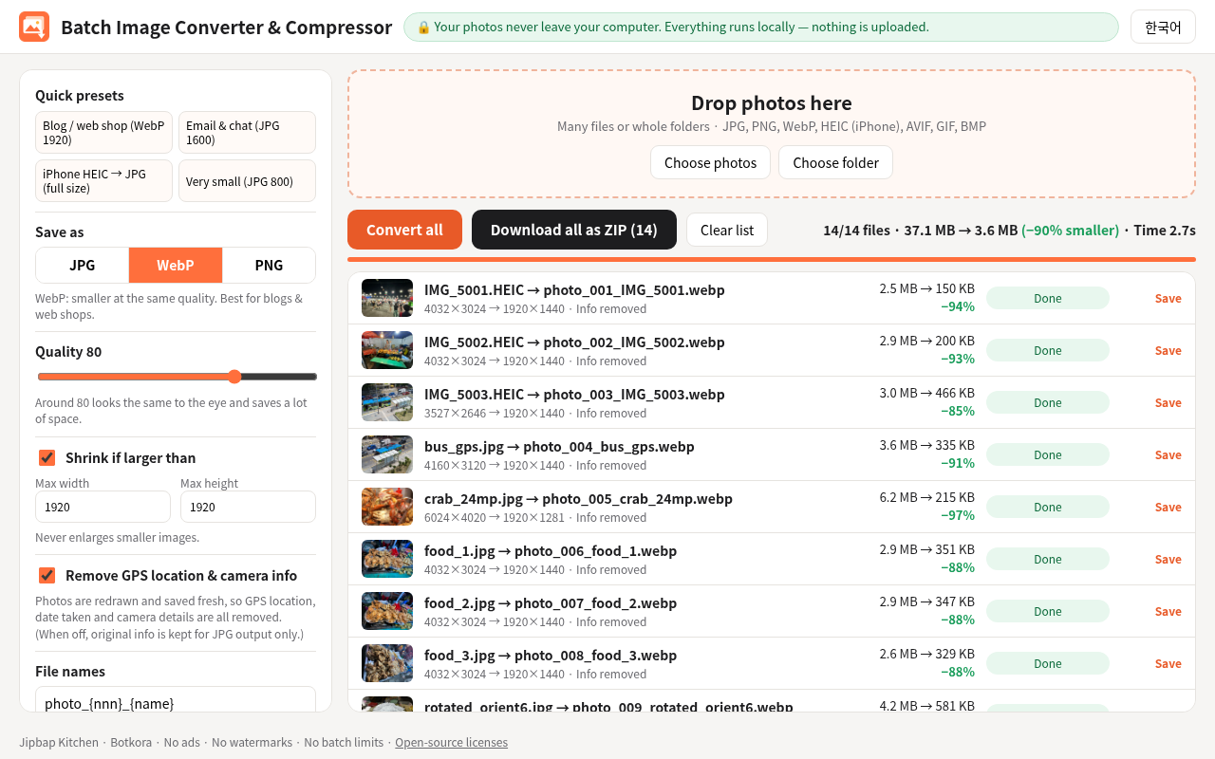This screenshot has height=759, width=1215.
Task: Open the Open-source licenses link
Action: (x=451, y=743)
